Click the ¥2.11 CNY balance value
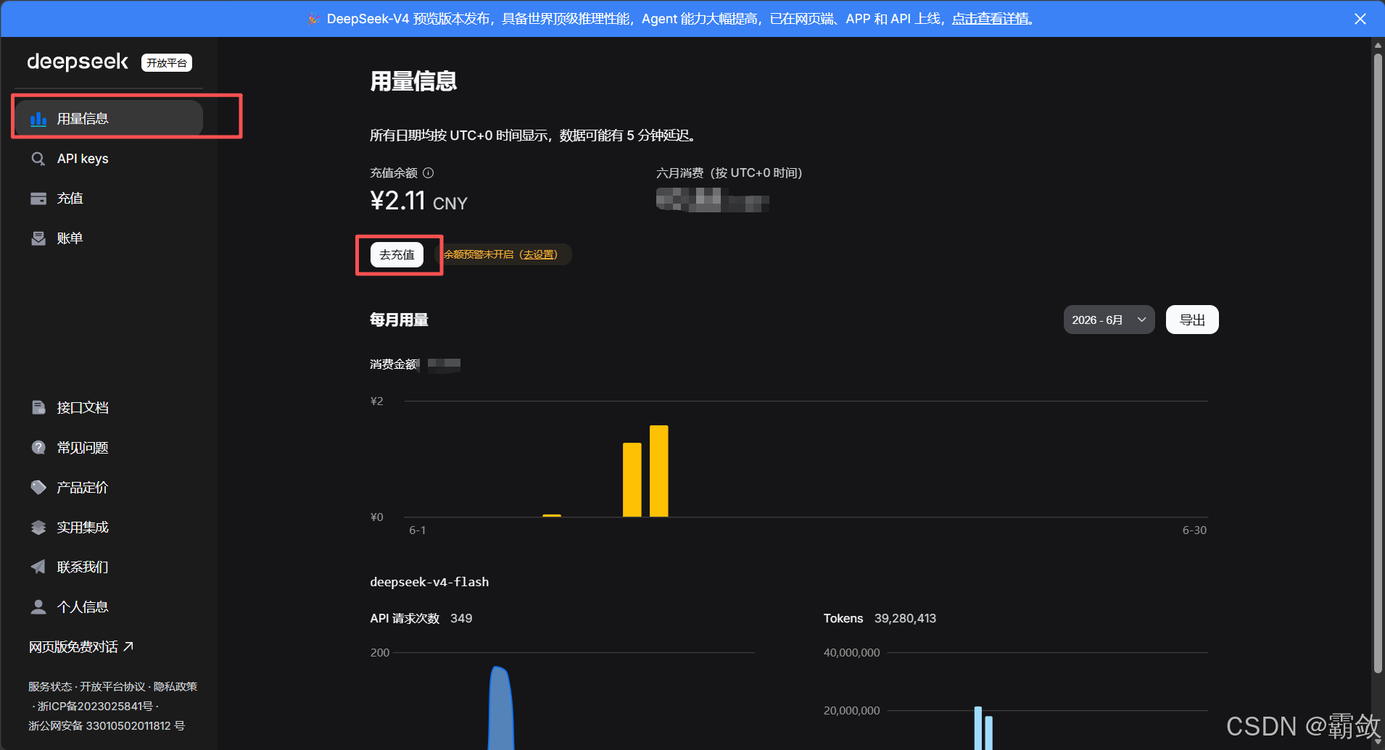The image size is (1385, 750). [418, 201]
